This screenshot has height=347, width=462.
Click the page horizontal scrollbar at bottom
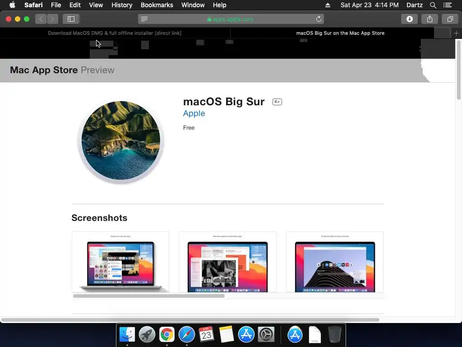coord(190,320)
